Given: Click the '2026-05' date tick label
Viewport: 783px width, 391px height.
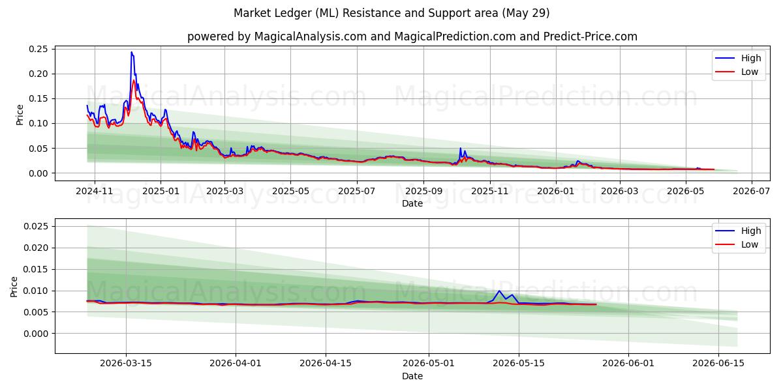Looking at the screenshot, I should point(685,191).
